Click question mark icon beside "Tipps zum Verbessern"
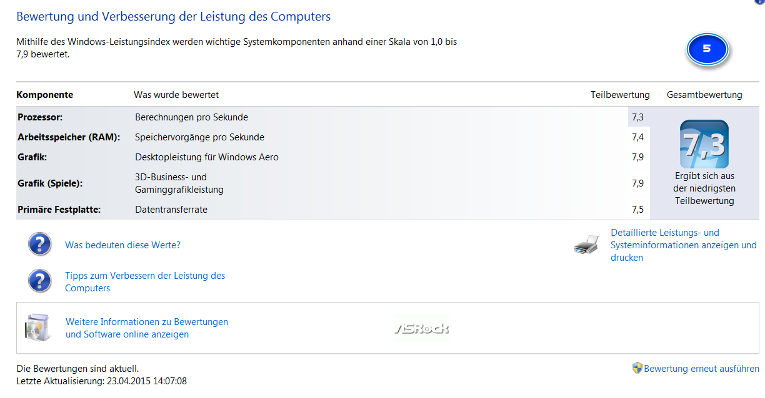The height and width of the screenshot is (398, 765). 40,281
